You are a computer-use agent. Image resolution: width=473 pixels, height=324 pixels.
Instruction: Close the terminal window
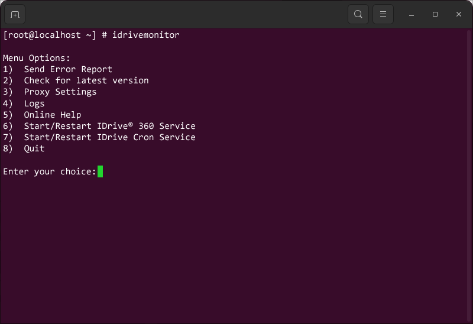pos(459,14)
